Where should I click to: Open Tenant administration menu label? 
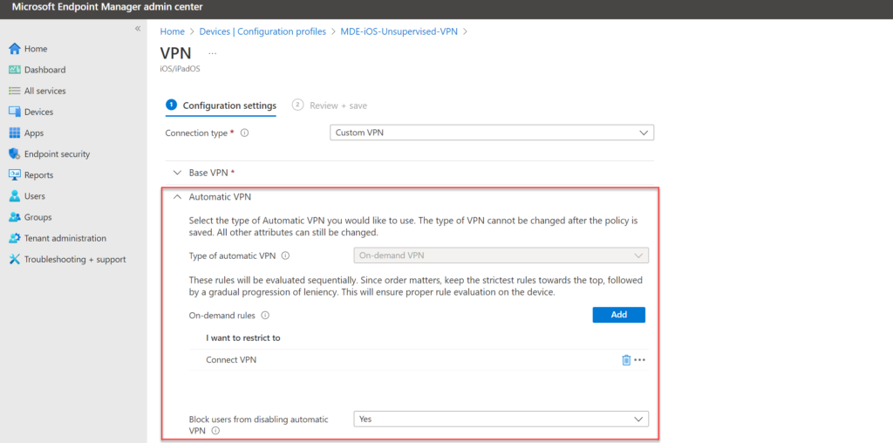point(65,239)
